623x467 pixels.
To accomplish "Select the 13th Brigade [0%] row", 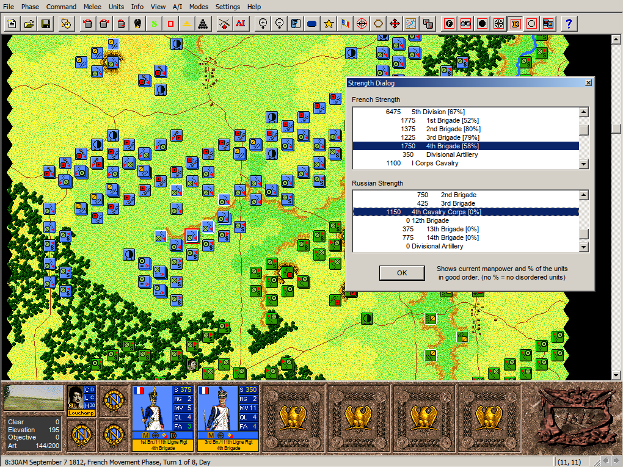I will click(x=465, y=229).
